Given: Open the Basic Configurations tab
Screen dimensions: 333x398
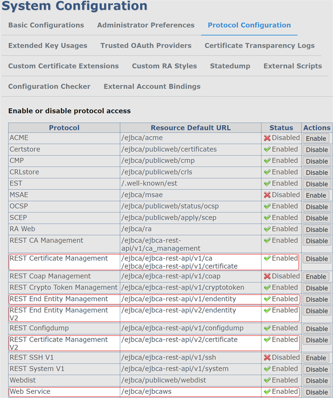Looking at the screenshot, I should pyautogui.click(x=46, y=25).
